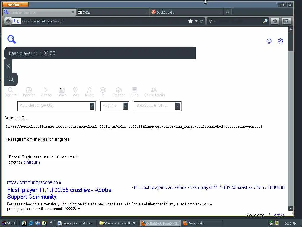Click the 8:16 PM clock
Screen dimensions: 302x227
290,223
